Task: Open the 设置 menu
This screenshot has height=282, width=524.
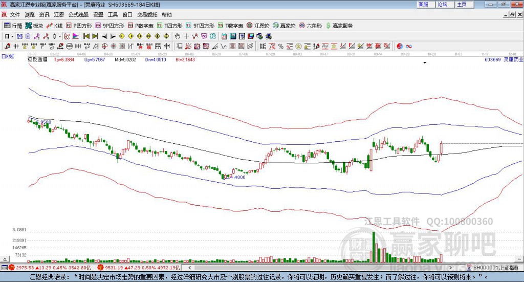Action: (x=98, y=15)
